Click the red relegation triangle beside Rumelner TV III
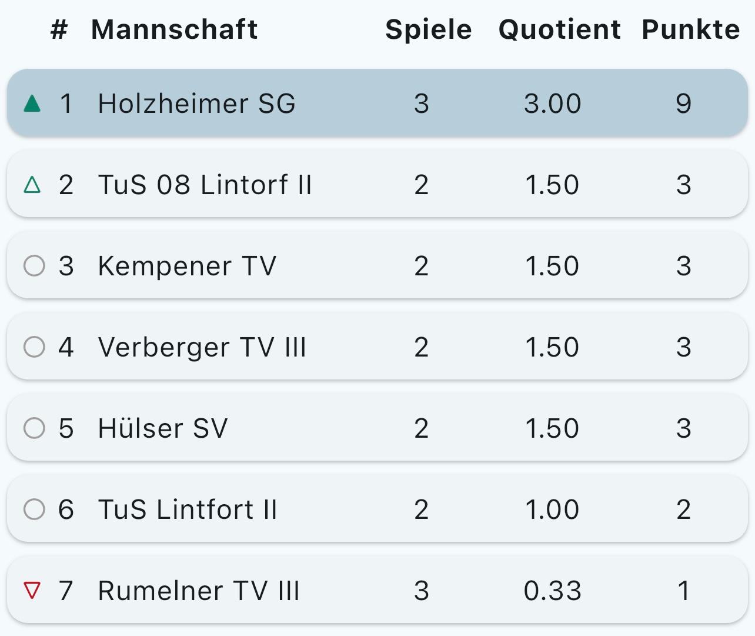The height and width of the screenshot is (636, 755). coord(32,590)
